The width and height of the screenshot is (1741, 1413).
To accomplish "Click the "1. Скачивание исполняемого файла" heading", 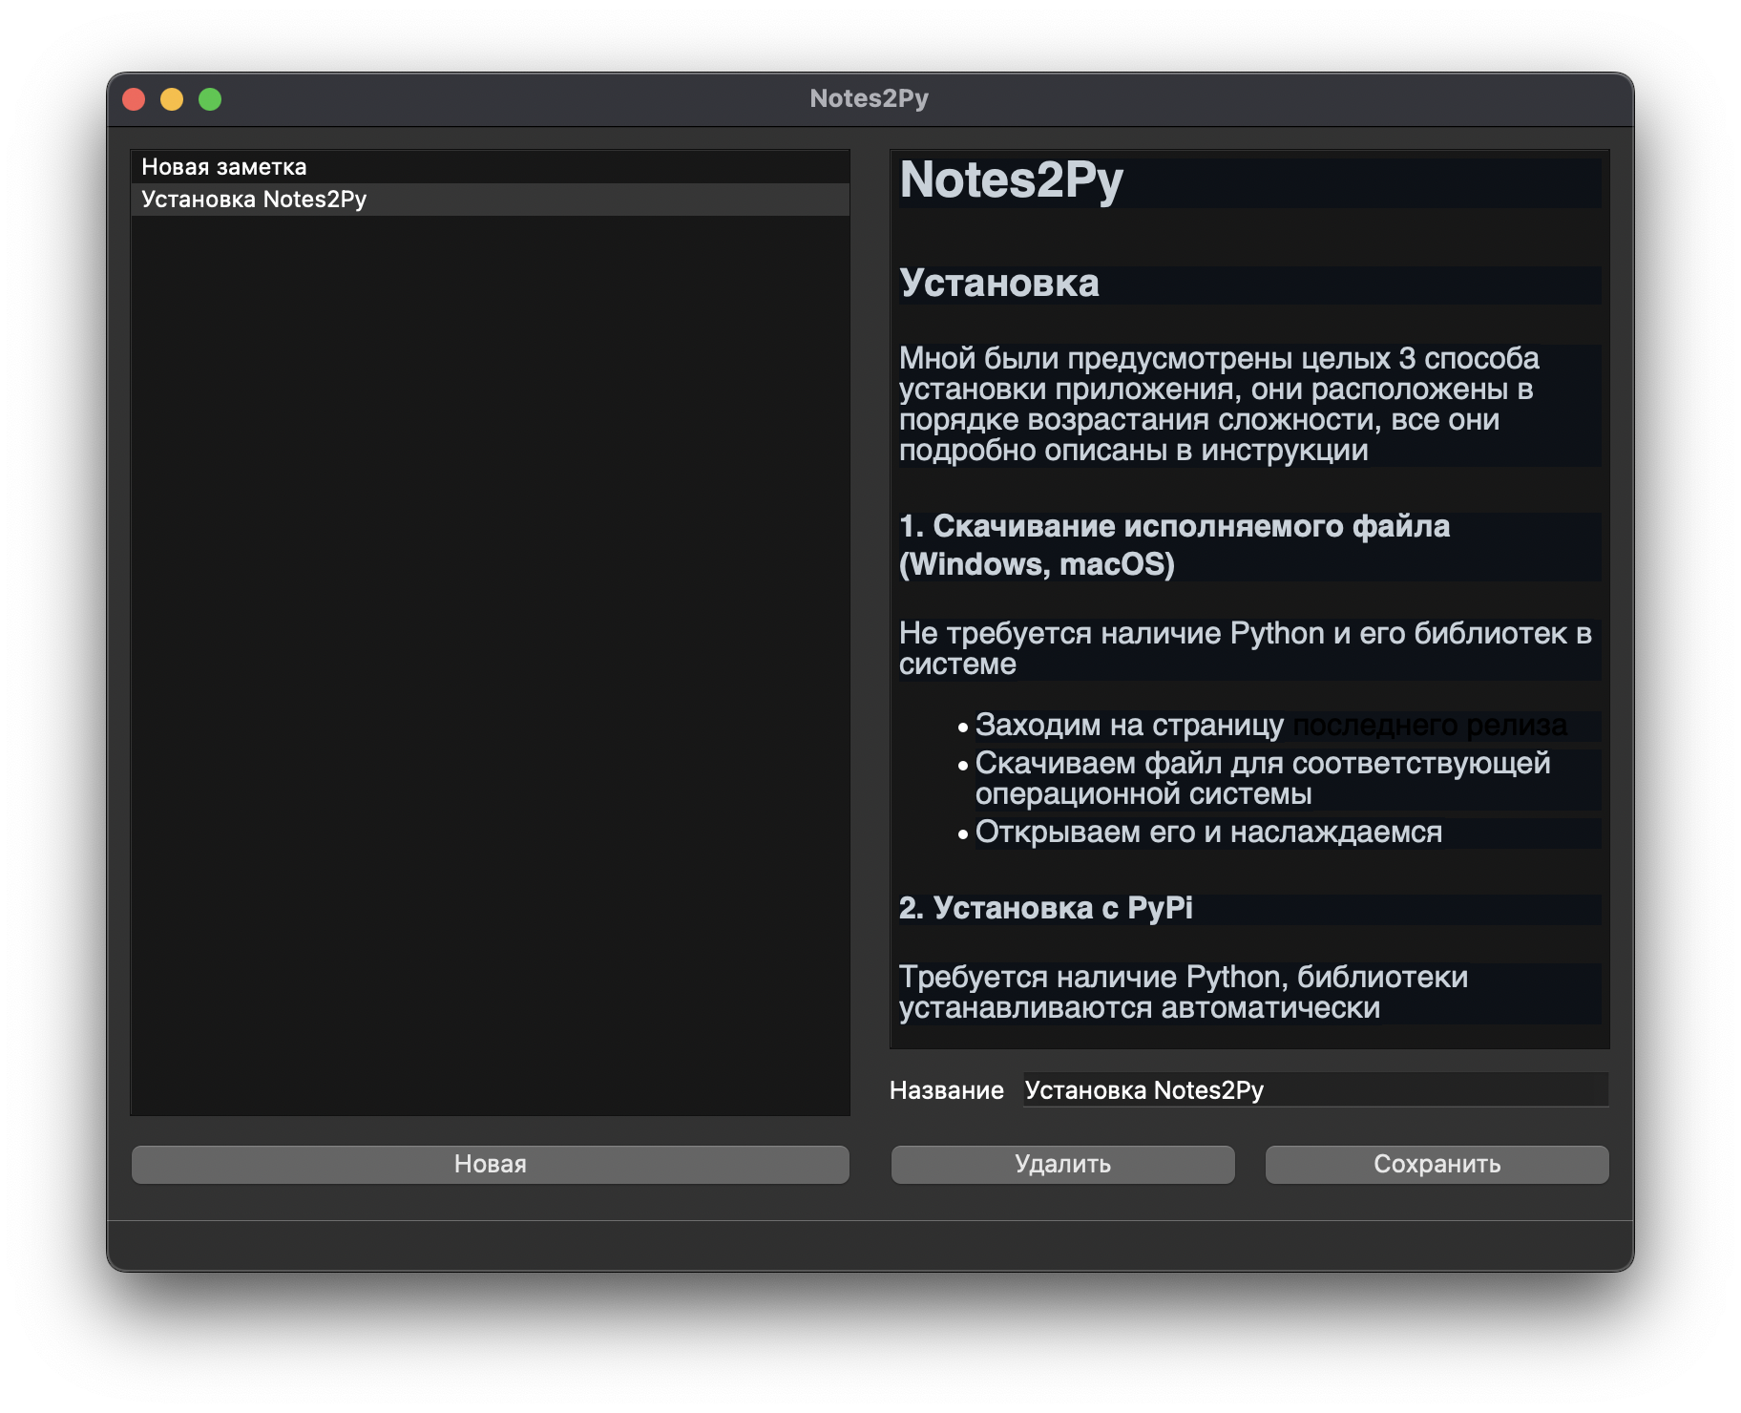I will [1174, 527].
